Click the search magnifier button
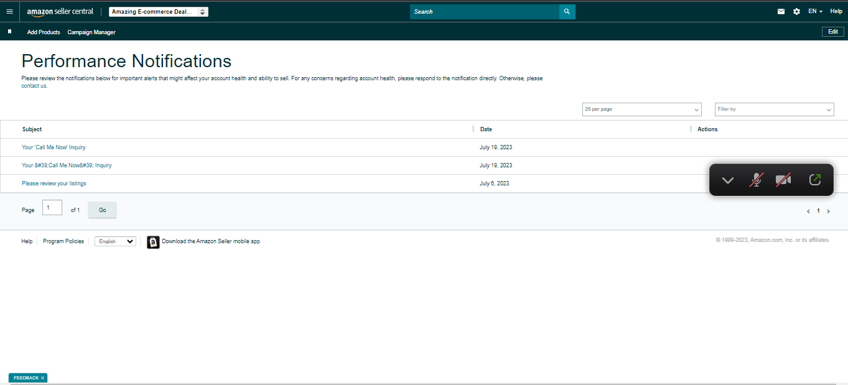 (567, 12)
